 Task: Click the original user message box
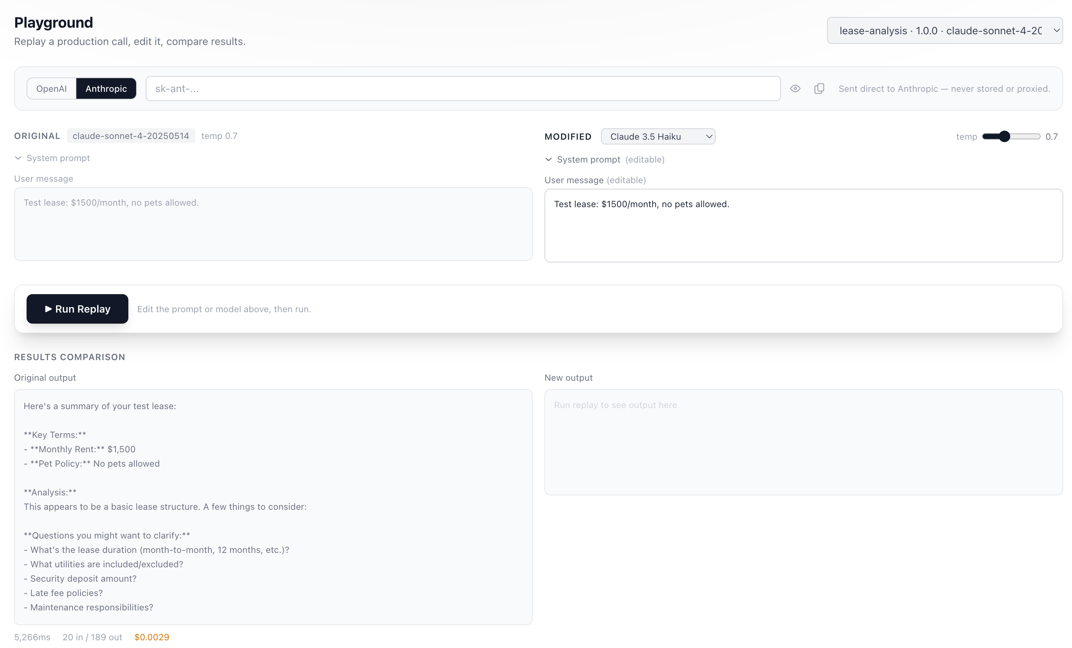pyautogui.click(x=273, y=225)
